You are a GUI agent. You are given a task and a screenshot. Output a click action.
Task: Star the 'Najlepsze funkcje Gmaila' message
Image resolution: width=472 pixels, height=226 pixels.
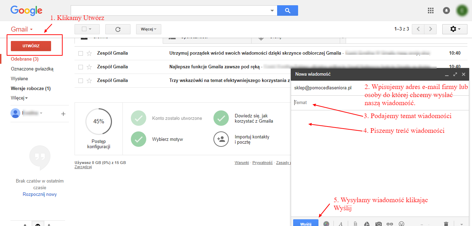[x=89, y=67]
